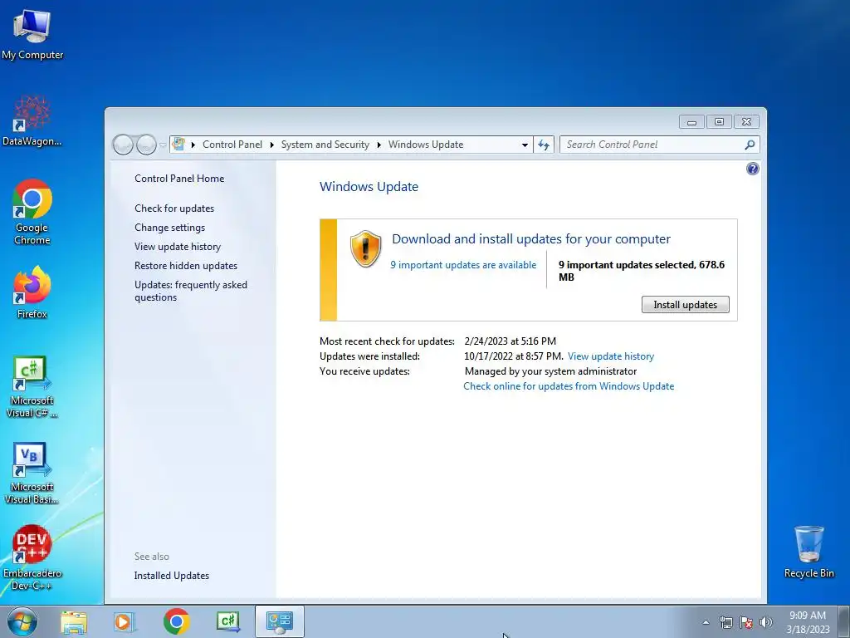This screenshot has width=850, height=638.
Task: Open Updates: frequently asked questions
Action: point(191,291)
